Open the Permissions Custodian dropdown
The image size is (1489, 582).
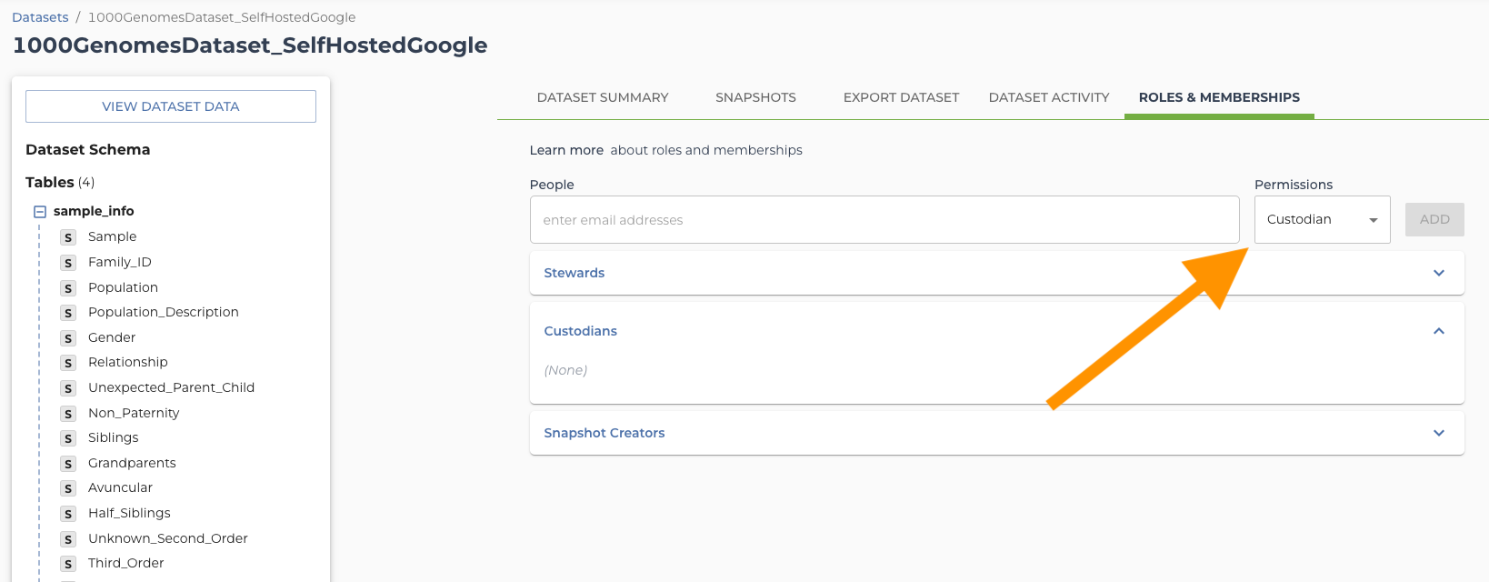tap(1322, 220)
